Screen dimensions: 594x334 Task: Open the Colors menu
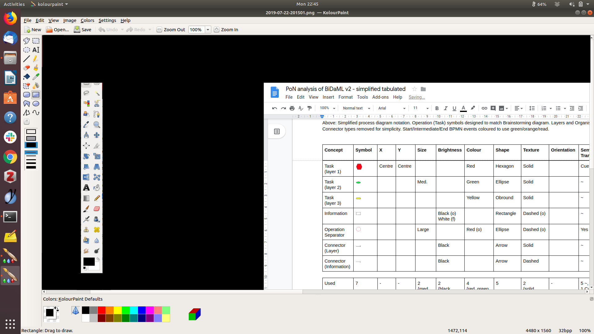tap(87, 20)
